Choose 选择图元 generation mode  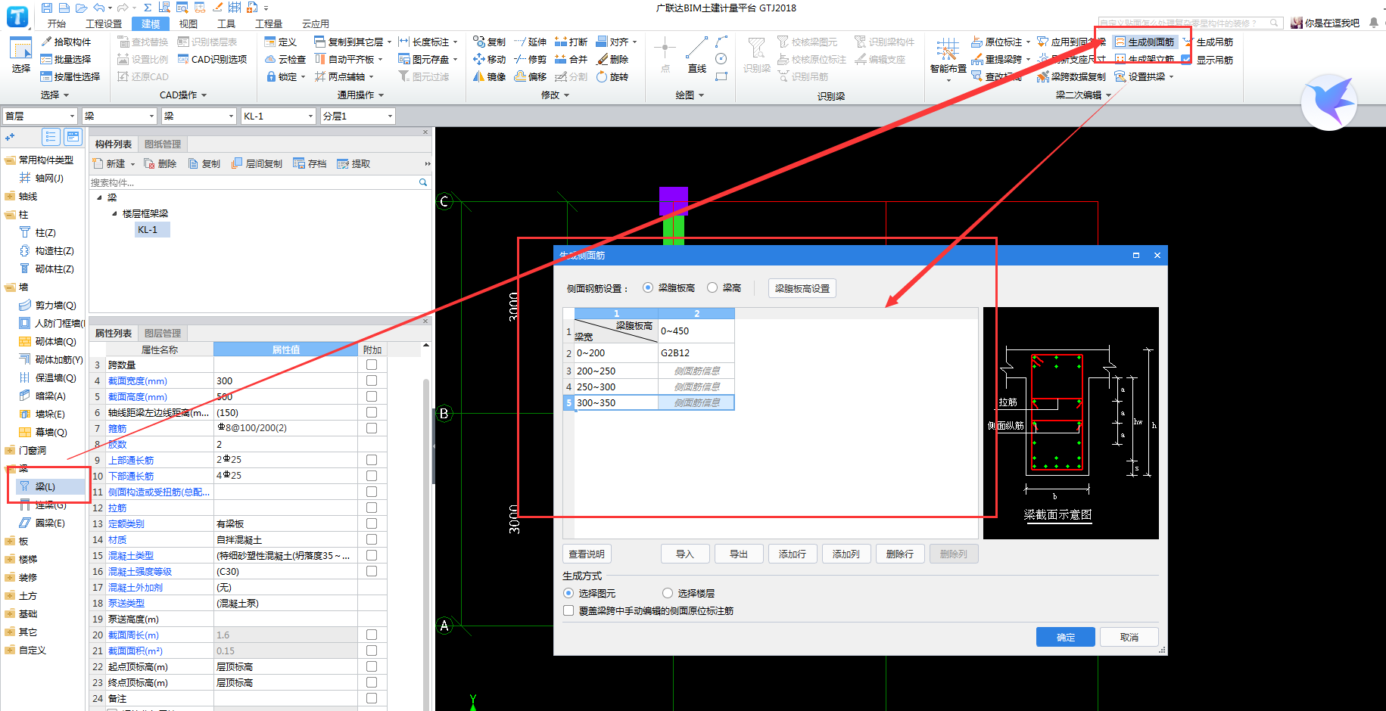[x=568, y=593]
